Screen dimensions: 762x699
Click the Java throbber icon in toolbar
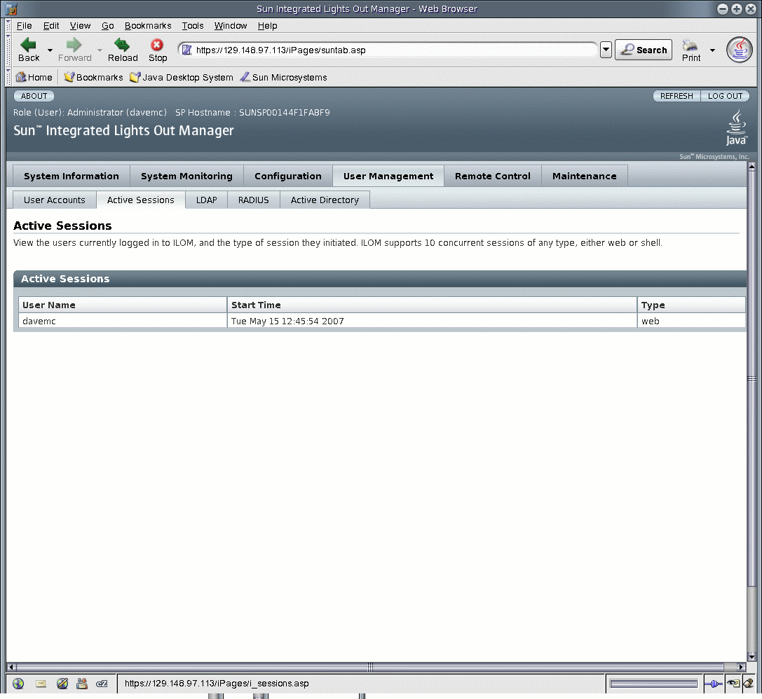tap(739, 50)
